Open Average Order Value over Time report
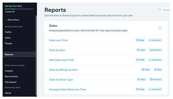Screen dimensions: 173x99 [67, 90]
